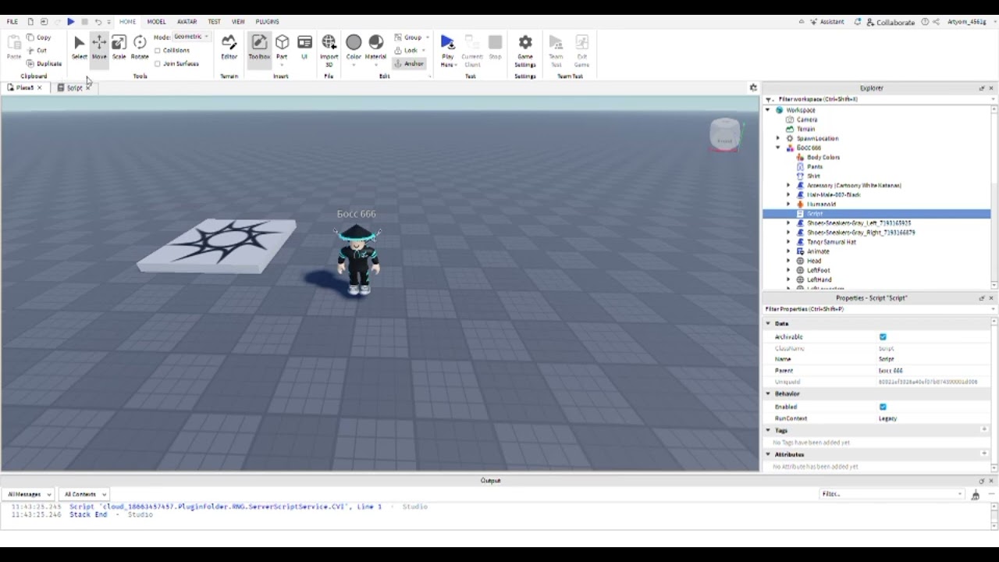Open the Assistant panel

click(x=827, y=22)
